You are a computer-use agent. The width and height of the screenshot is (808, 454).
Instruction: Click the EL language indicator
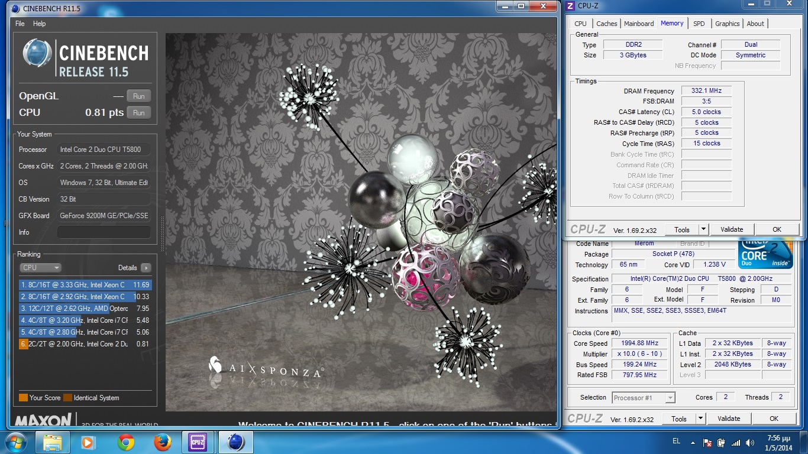pos(676,442)
